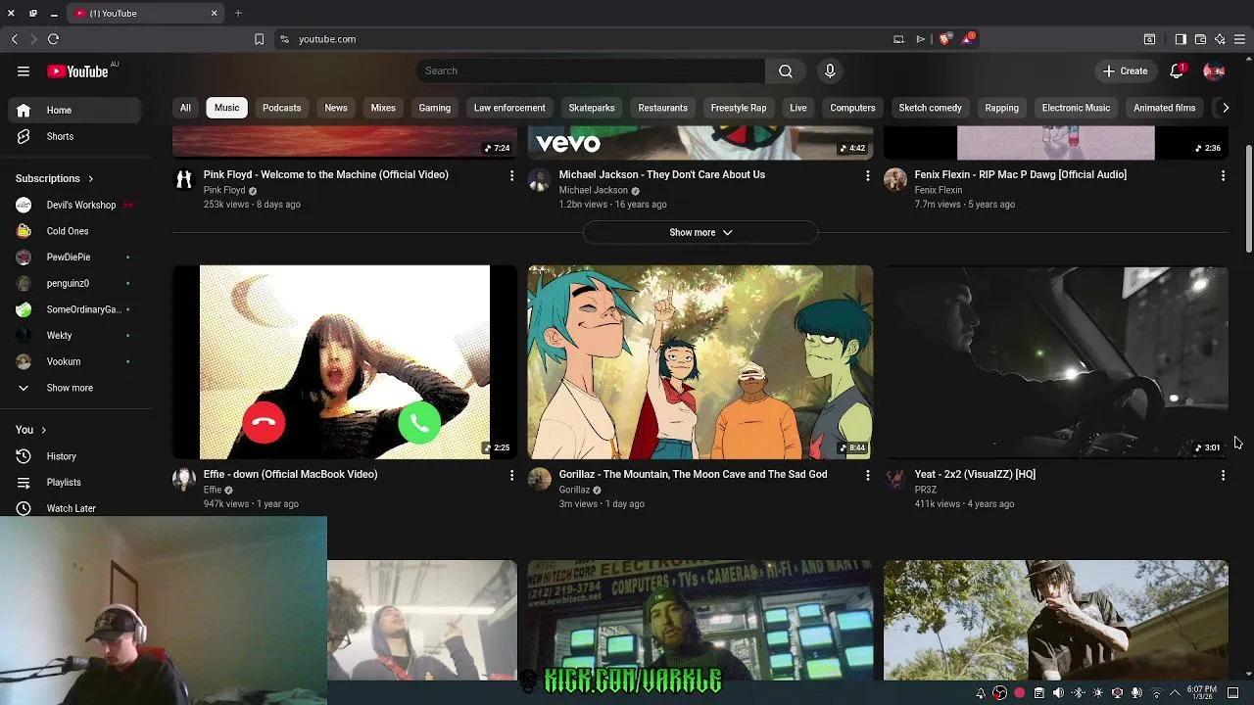Open options menu for Gorillaz video

pos(867,475)
